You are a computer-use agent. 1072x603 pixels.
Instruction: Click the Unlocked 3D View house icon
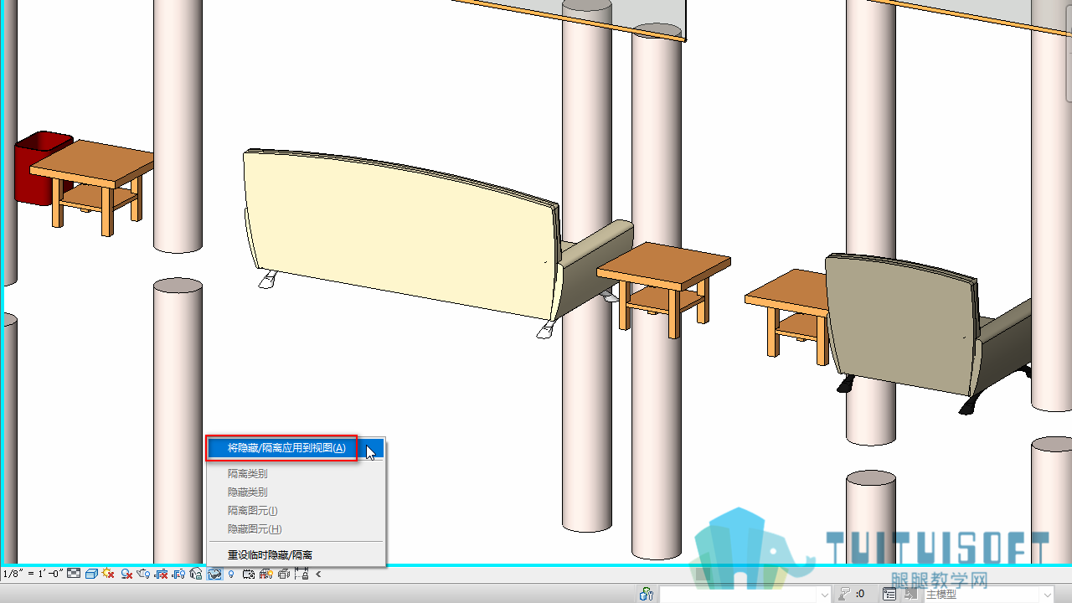(x=196, y=574)
